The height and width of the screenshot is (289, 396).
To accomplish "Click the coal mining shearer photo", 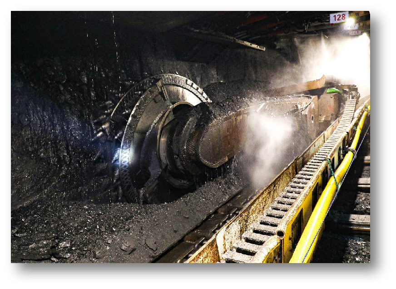I will point(190,137).
